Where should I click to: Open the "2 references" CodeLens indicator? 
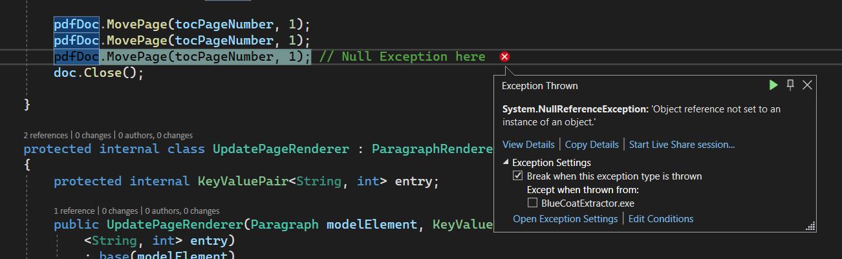click(45, 136)
